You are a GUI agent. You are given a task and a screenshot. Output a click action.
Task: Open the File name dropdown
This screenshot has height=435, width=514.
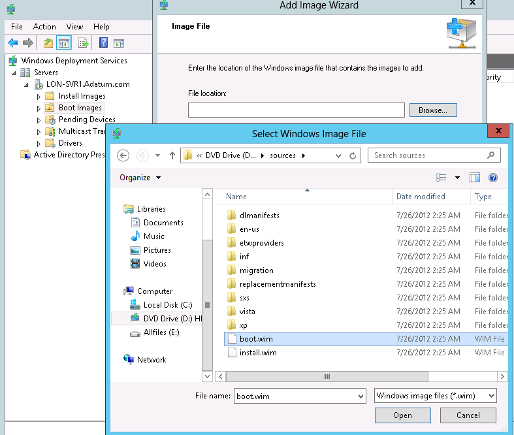tap(361, 396)
